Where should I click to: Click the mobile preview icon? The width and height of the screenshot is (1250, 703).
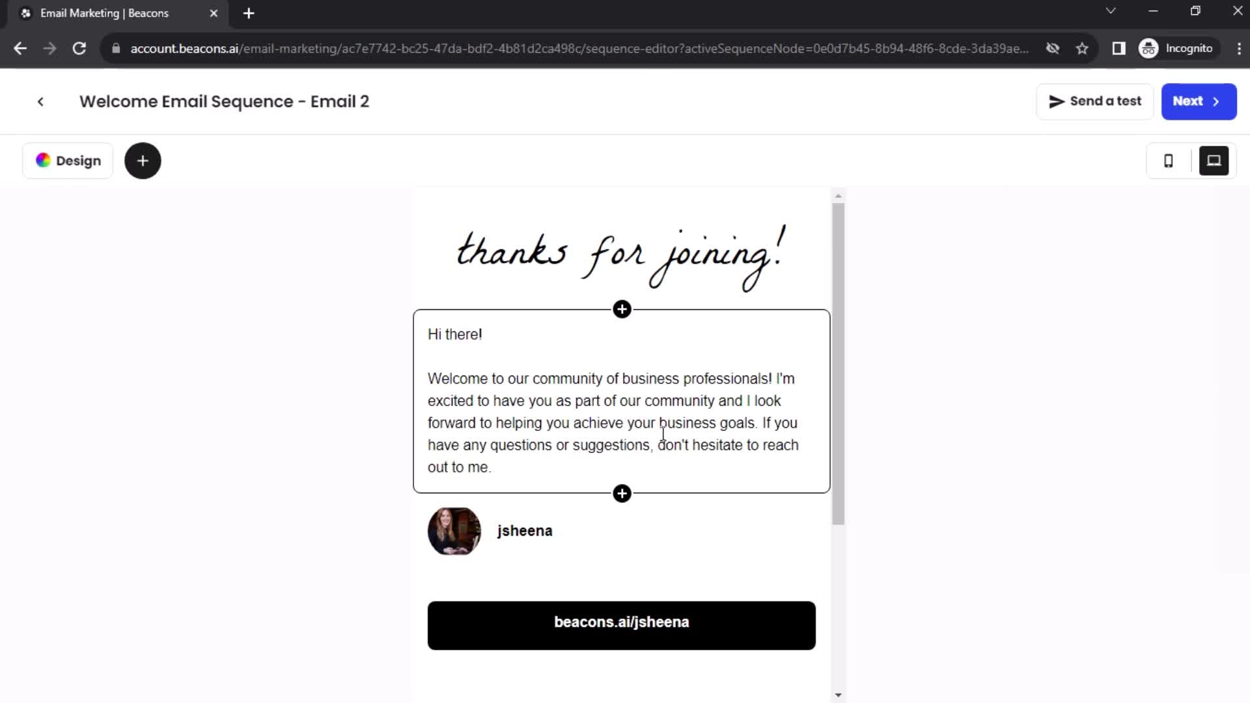[x=1170, y=161]
